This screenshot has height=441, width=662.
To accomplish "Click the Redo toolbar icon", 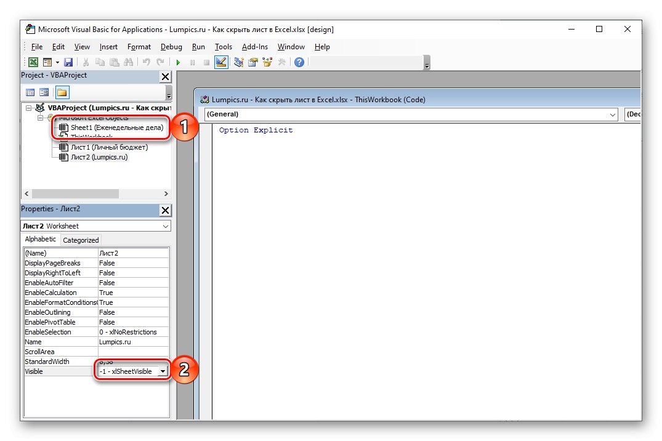I will tap(160, 62).
